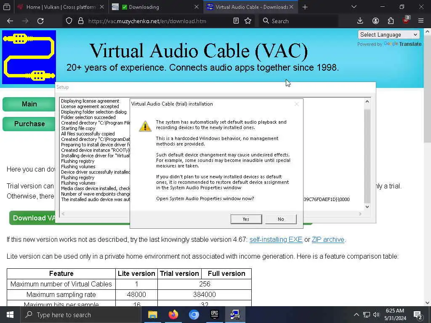Click Setup log scroll up arrow
The height and width of the screenshot is (323, 431).
(x=367, y=102)
